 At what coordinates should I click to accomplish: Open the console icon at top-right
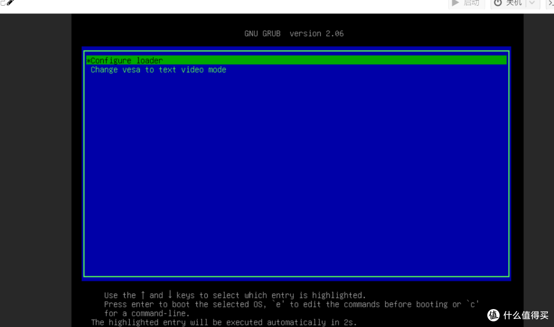click(x=550, y=3)
